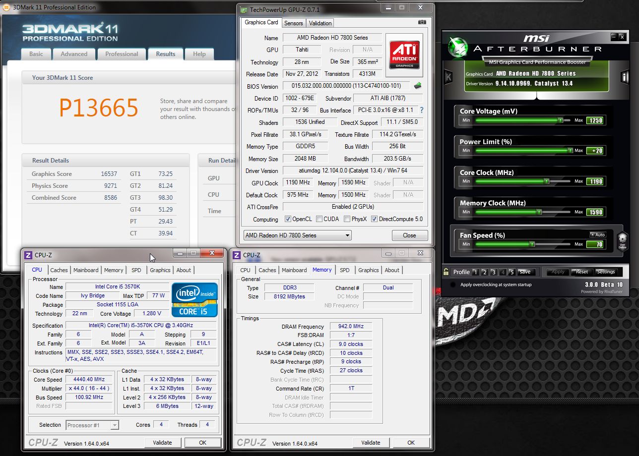The height and width of the screenshot is (456, 639).
Task: Click the Intel Core i5 logo in CPU-Z
Action: click(194, 299)
